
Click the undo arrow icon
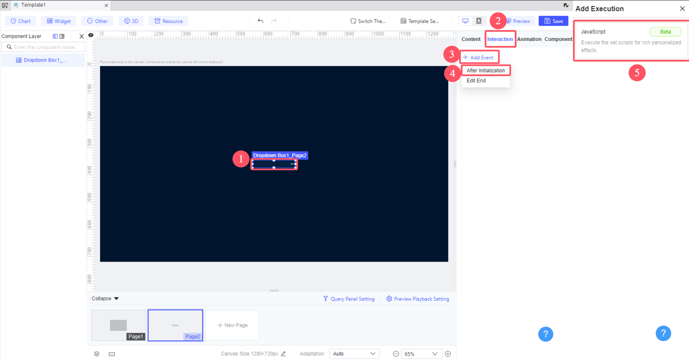click(x=260, y=21)
